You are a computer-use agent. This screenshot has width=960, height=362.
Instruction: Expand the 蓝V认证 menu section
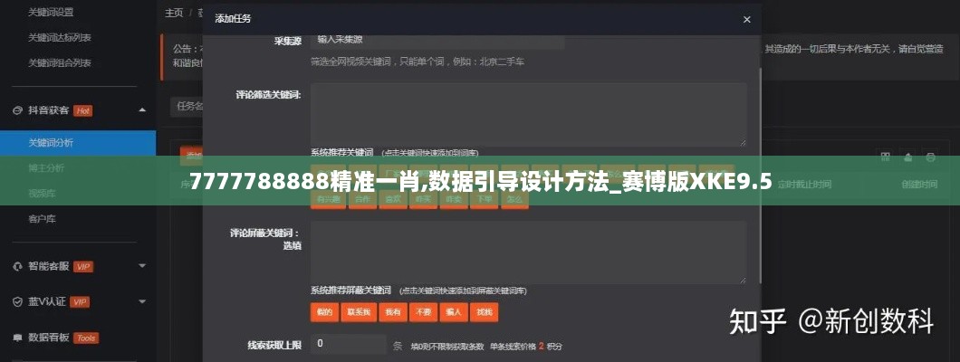point(142,301)
